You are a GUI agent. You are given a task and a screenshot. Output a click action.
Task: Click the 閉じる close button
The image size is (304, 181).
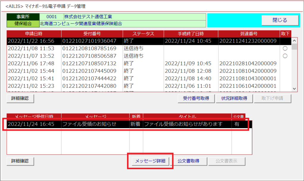280,20
